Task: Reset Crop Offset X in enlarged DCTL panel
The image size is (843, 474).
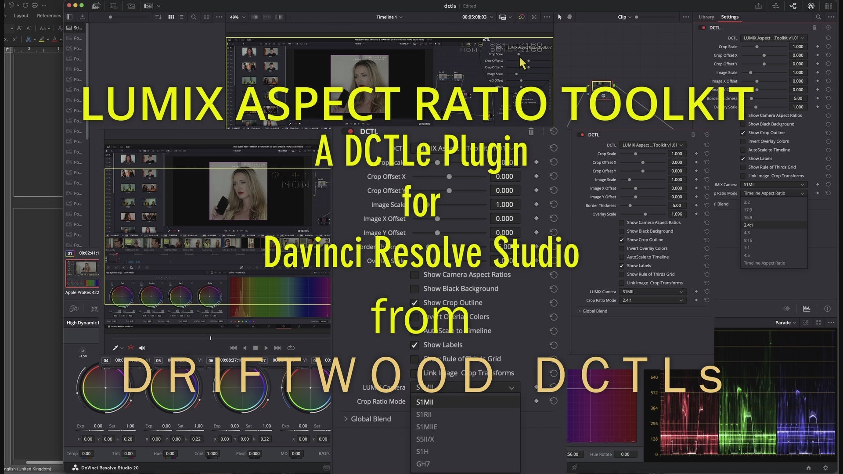Action: tap(553, 176)
